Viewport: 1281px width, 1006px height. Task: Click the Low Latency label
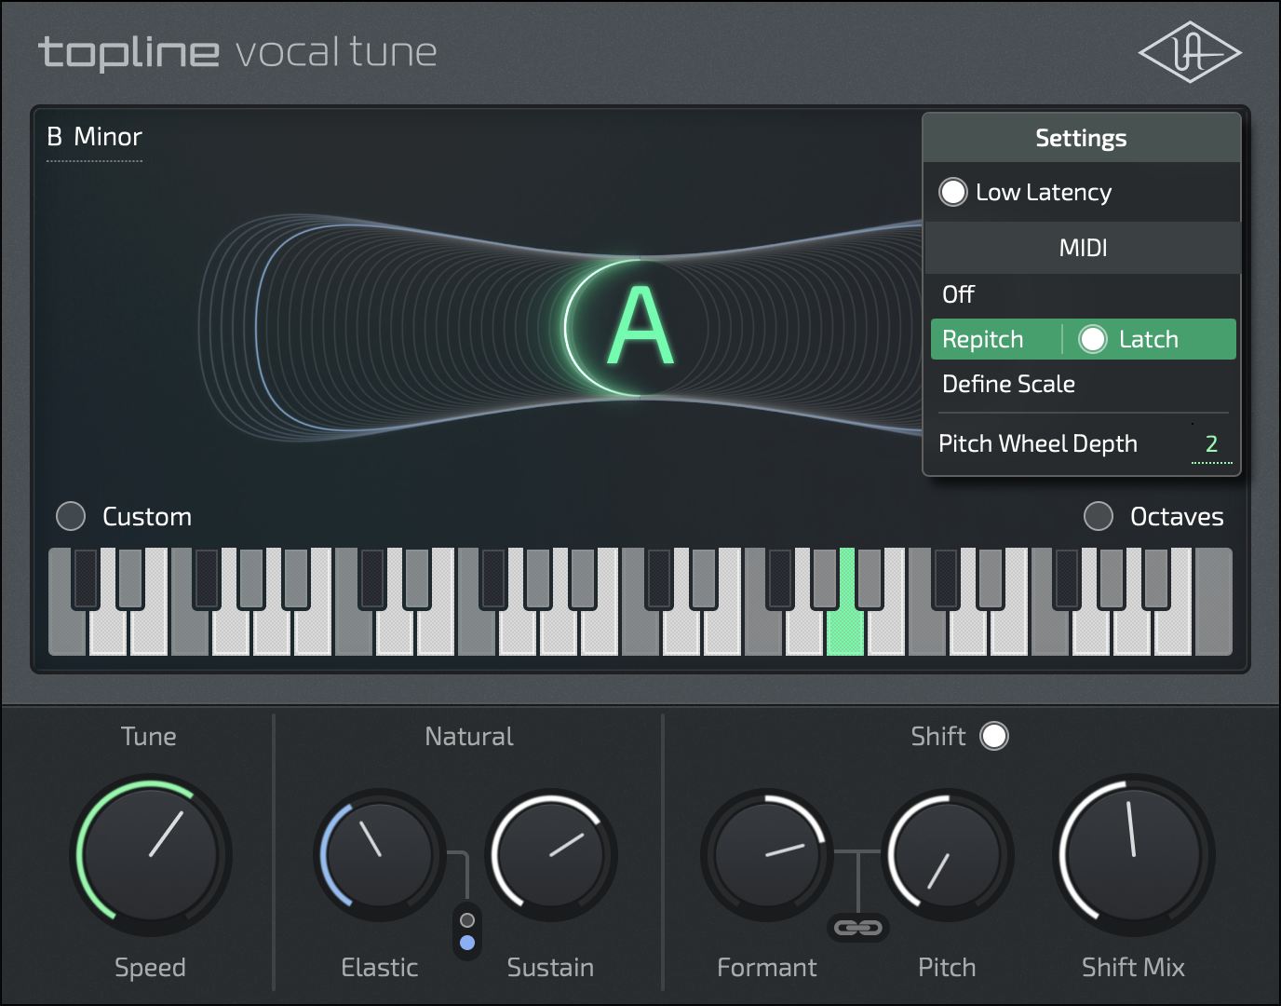tap(1044, 192)
